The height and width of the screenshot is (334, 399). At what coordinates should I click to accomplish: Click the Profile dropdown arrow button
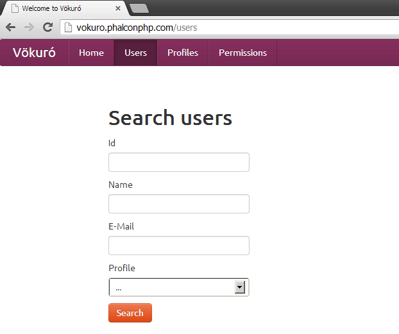[241, 287]
